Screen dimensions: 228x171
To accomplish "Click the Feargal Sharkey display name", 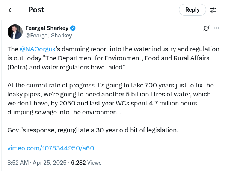I will (47, 28).
